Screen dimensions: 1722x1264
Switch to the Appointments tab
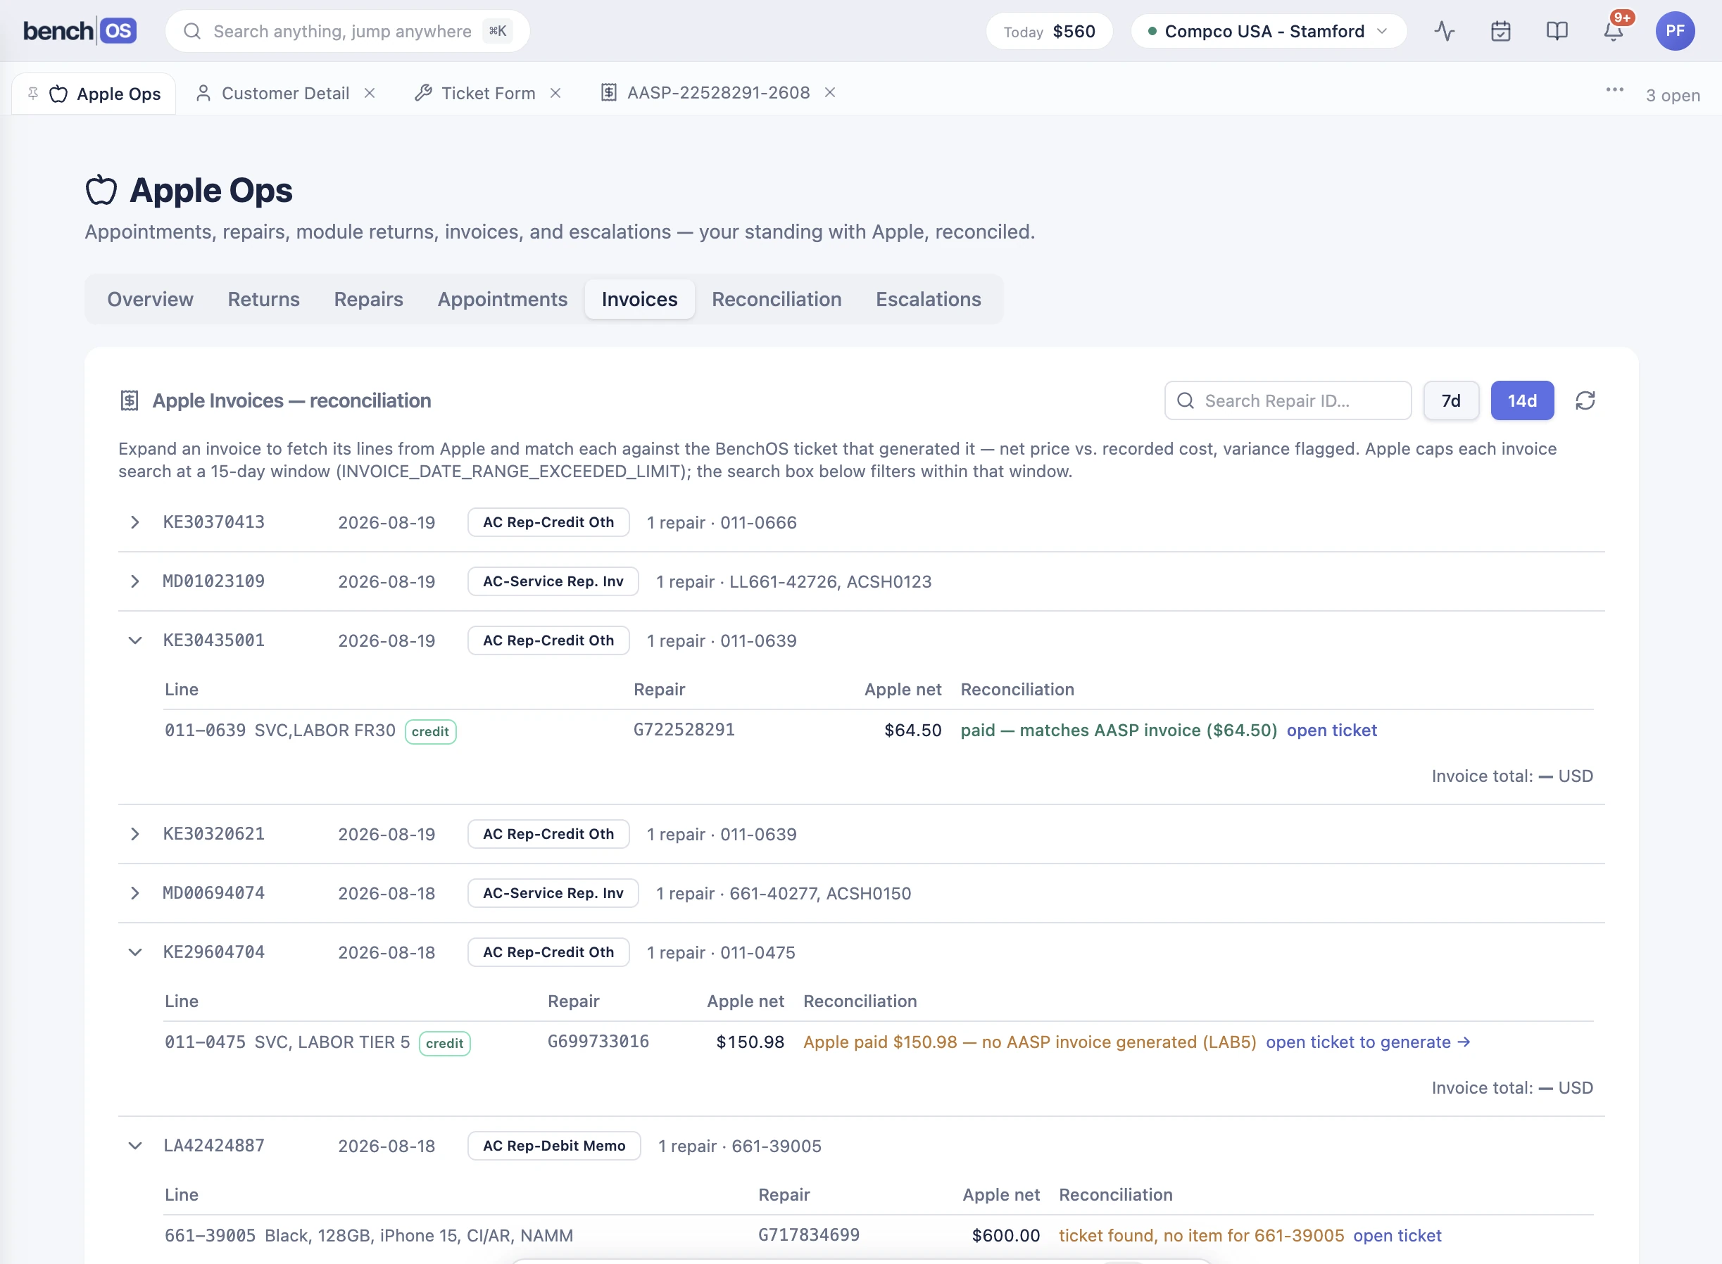pyautogui.click(x=502, y=299)
